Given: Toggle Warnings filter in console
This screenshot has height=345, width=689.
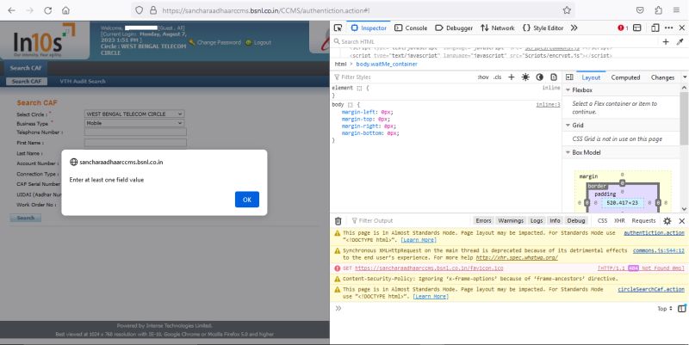Looking at the screenshot, I should [511, 220].
